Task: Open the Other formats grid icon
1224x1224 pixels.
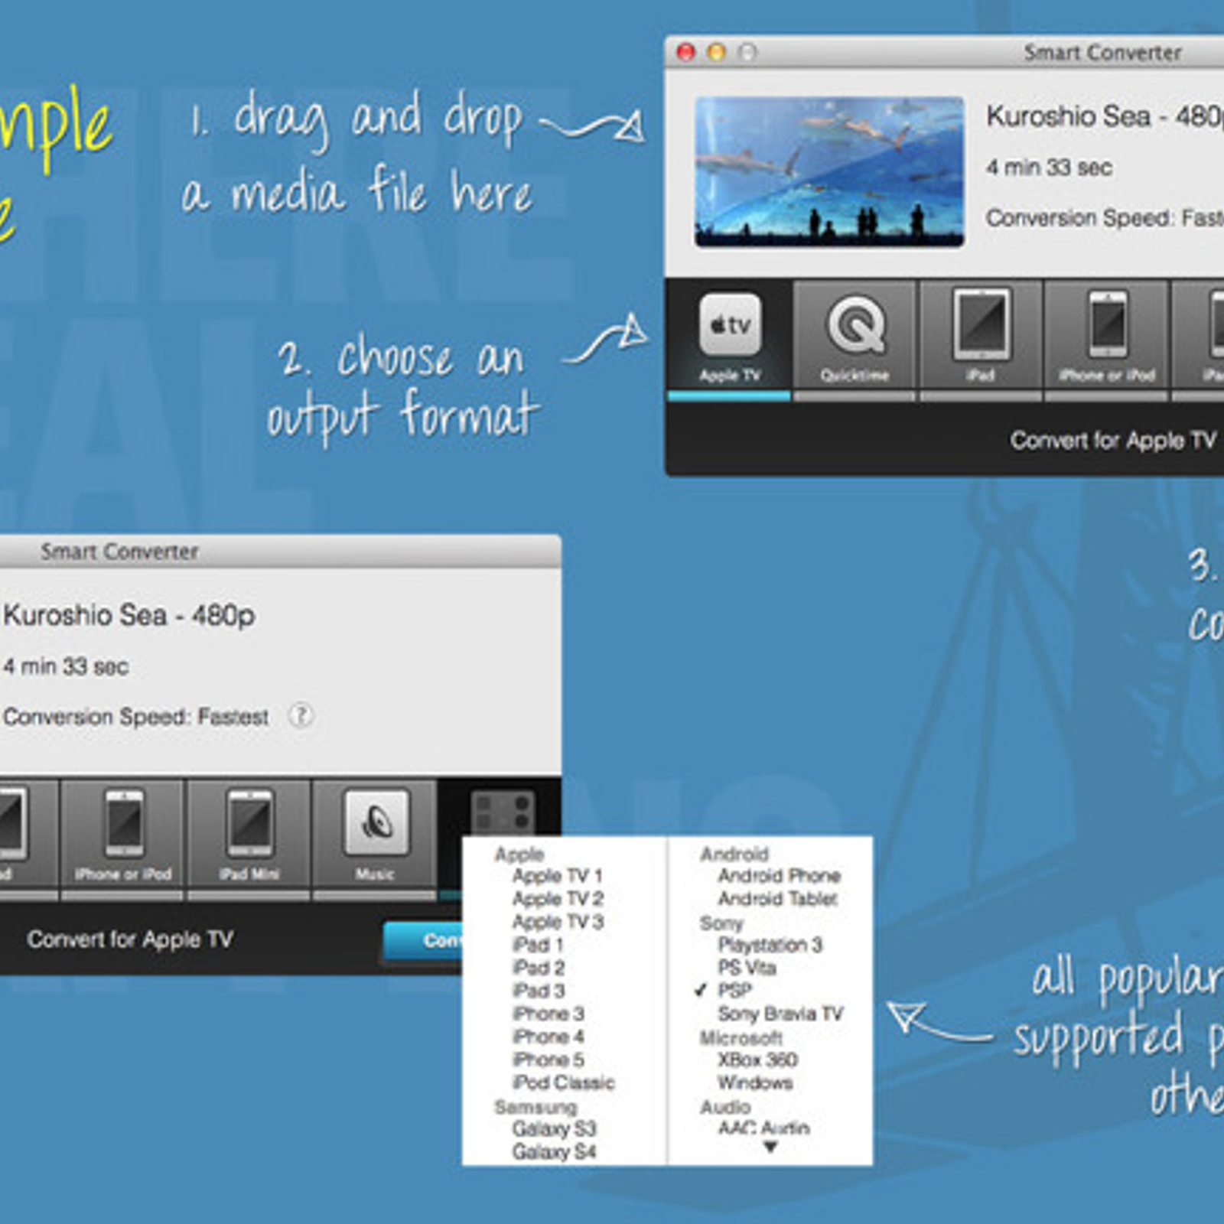Action: (x=503, y=812)
